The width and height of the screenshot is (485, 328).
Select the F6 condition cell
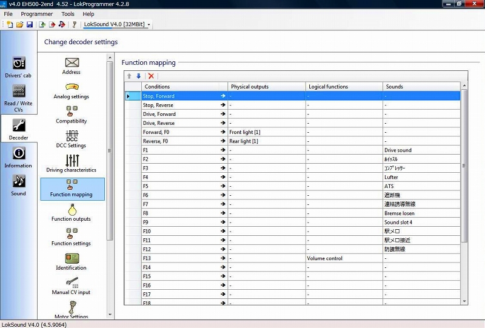tap(185, 195)
